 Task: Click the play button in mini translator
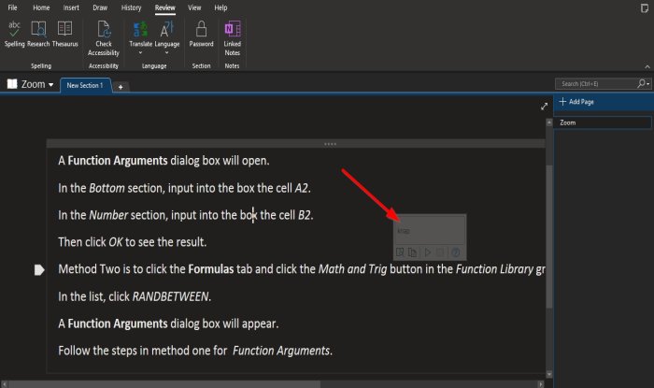click(428, 252)
